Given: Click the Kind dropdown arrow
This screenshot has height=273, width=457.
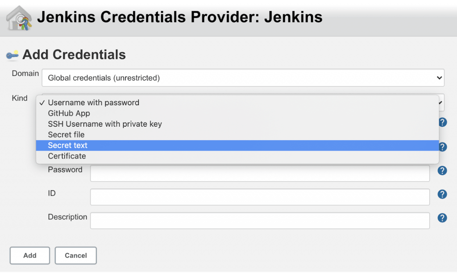Looking at the screenshot, I should 441,103.
